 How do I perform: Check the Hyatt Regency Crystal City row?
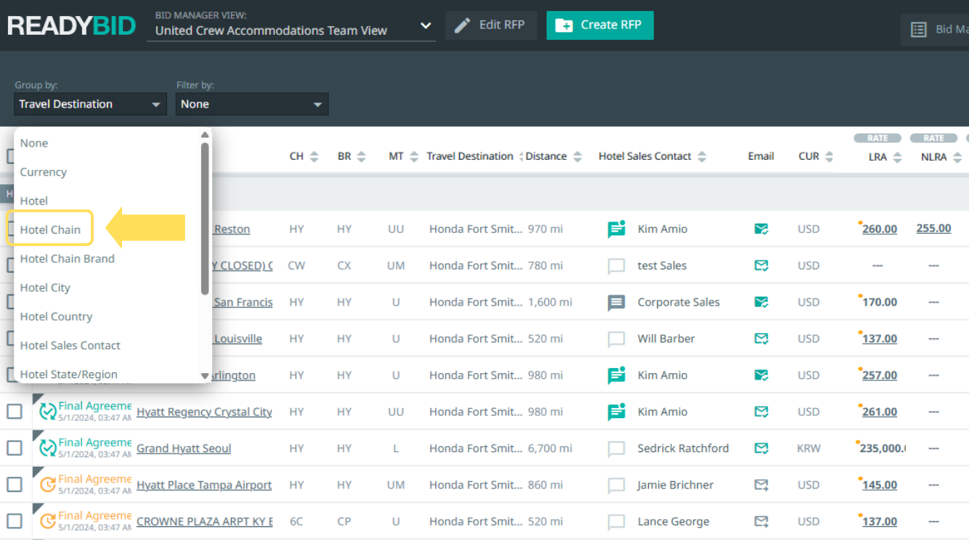pos(15,412)
